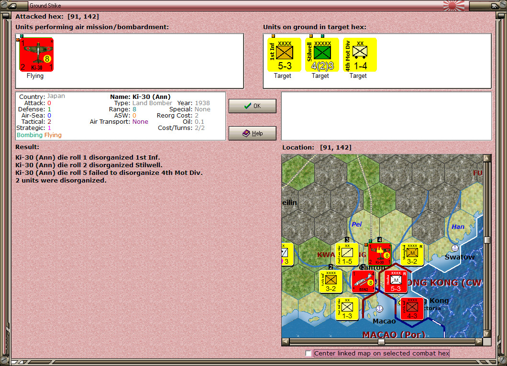
Task: Click the red 4-3 unit near Hong Kong
Action: click(x=412, y=309)
